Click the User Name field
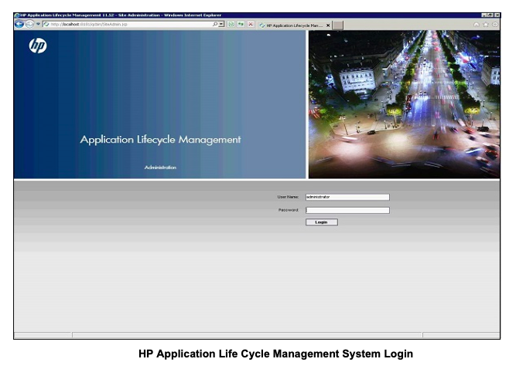The height and width of the screenshot is (369, 516). (347, 197)
